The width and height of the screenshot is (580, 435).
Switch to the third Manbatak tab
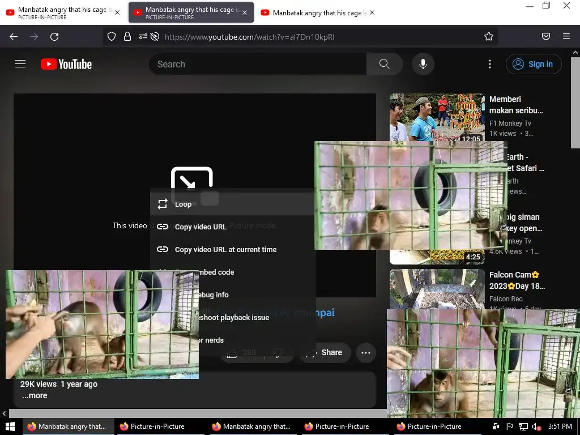tap(318, 12)
